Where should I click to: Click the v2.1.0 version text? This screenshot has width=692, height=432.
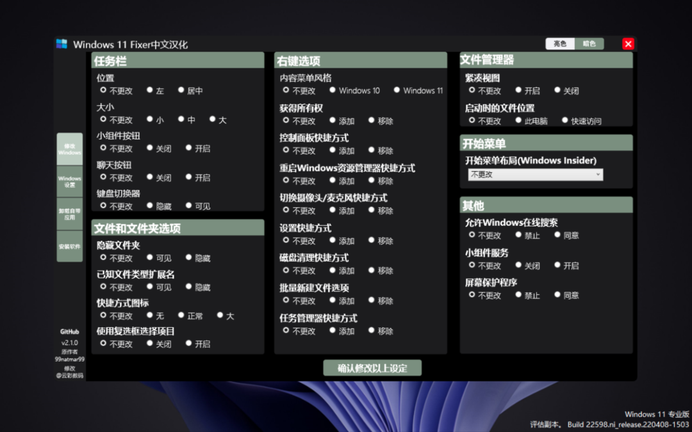point(70,342)
